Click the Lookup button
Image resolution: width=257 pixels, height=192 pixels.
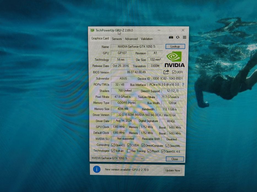tap(175, 46)
